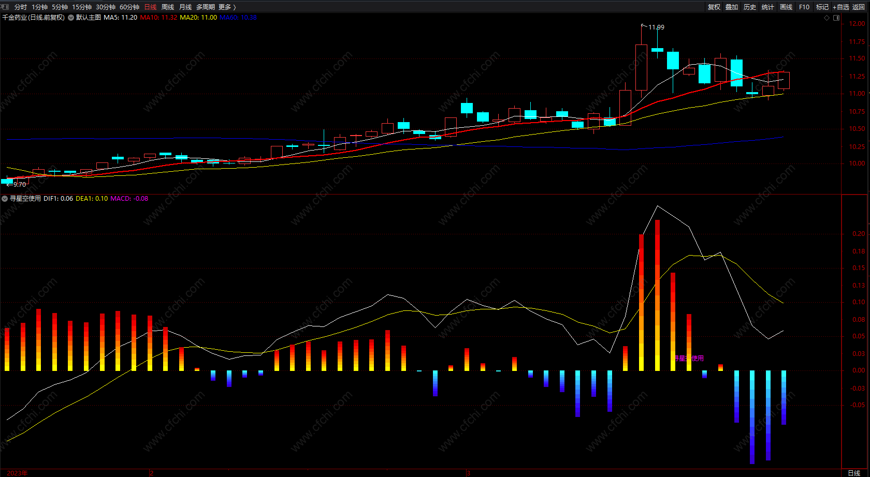
Task: Click the 2023年 date label on timeline
Action: [x=18, y=473]
